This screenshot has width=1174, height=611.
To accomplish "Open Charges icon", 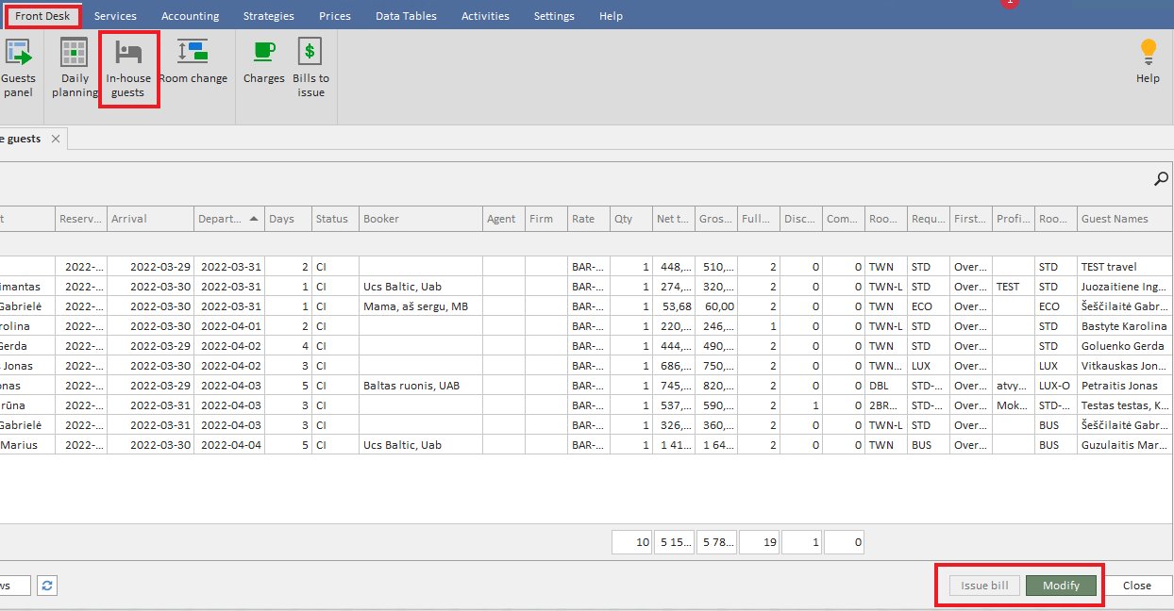I will click(263, 62).
